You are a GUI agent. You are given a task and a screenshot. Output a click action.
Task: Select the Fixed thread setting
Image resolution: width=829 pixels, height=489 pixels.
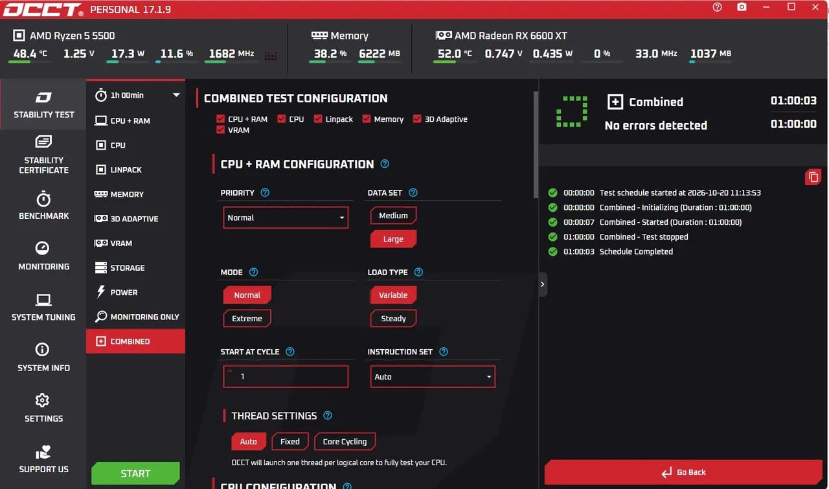pos(290,442)
